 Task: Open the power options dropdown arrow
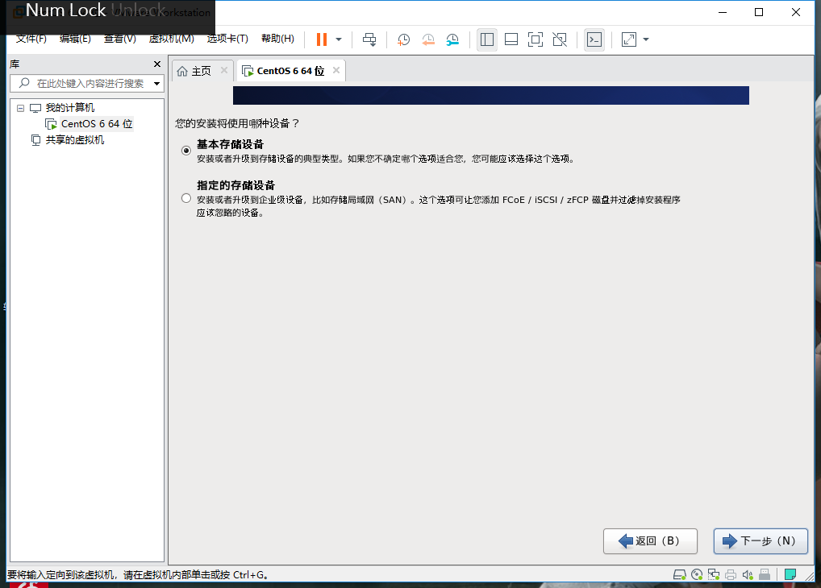point(339,39)
